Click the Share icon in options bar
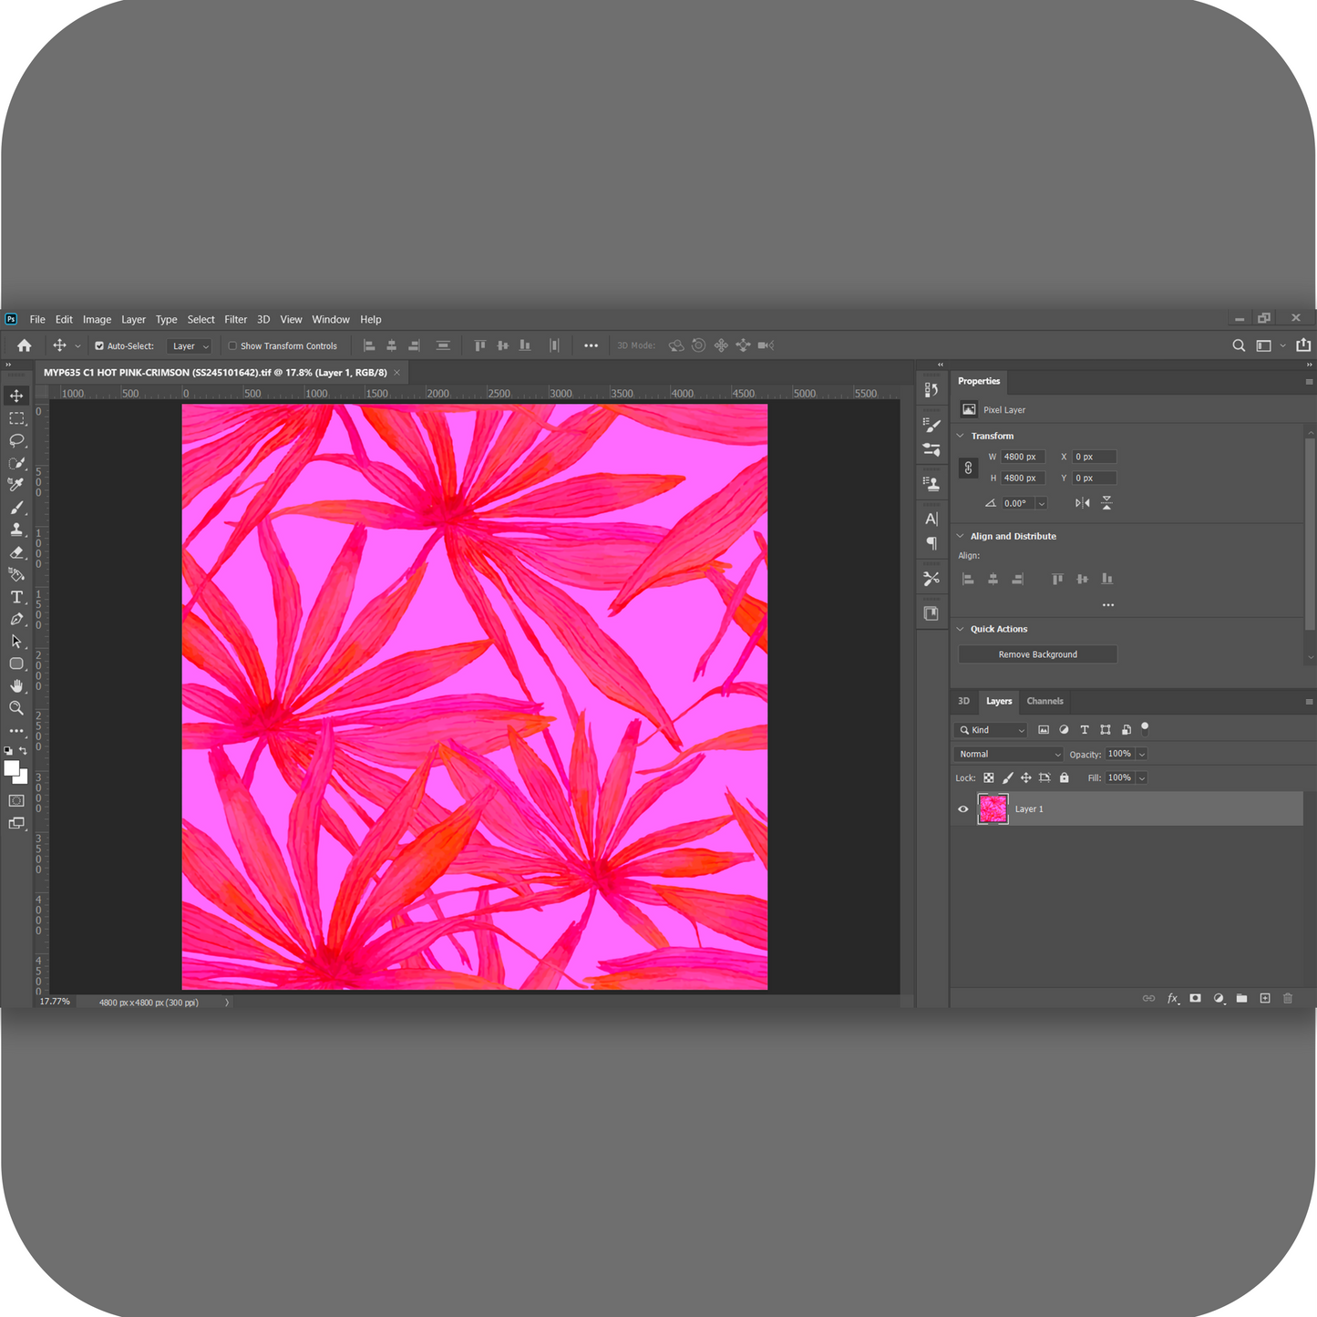Viewport: 1317px width, 1317px height. tap(1303, 345)
